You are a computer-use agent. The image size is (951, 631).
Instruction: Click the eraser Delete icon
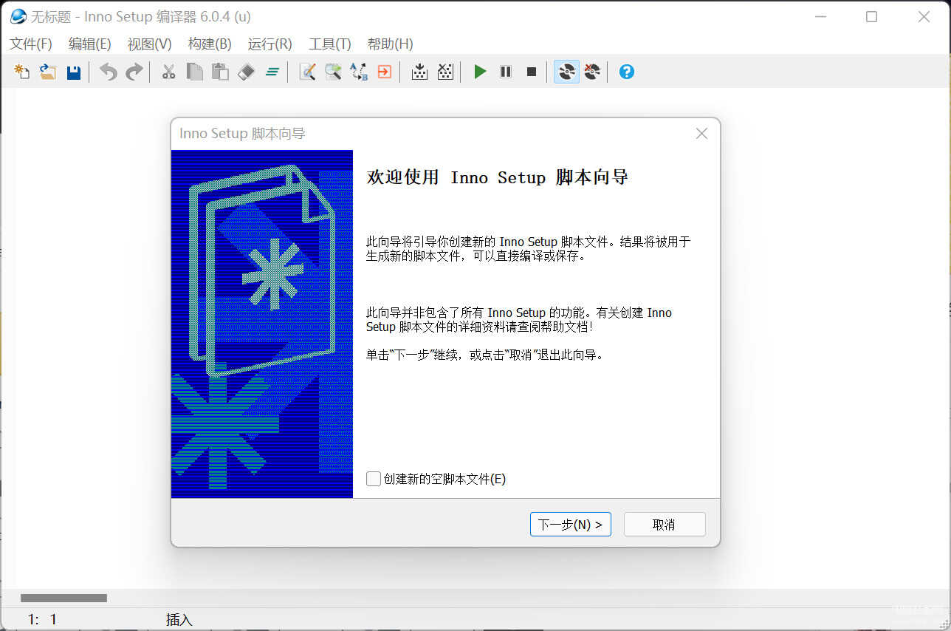[x=246, y=72]
